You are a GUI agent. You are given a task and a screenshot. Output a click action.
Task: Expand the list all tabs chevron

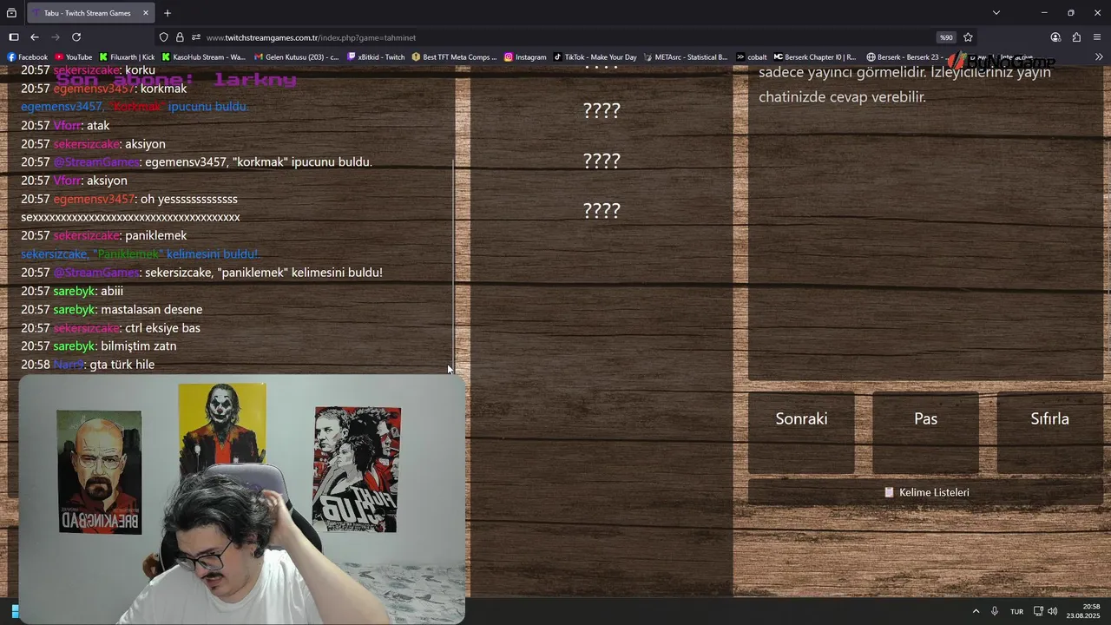(x=996, y=13)
